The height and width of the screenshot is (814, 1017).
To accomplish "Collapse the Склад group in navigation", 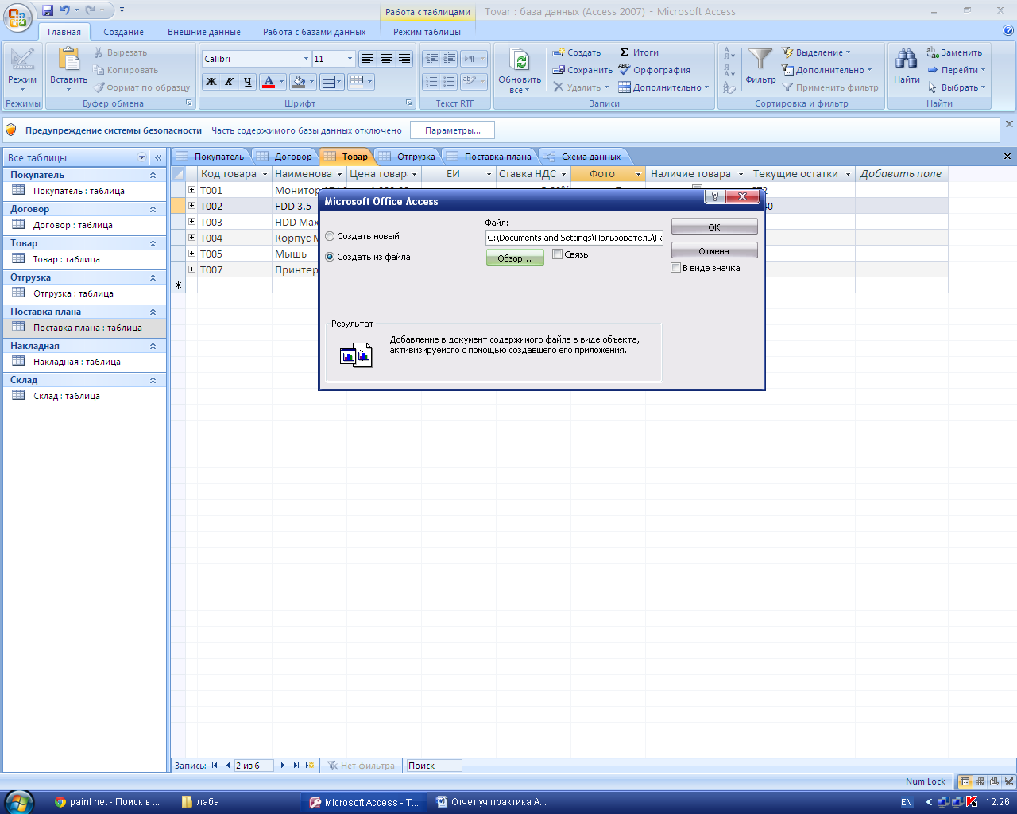I will 153,380.
